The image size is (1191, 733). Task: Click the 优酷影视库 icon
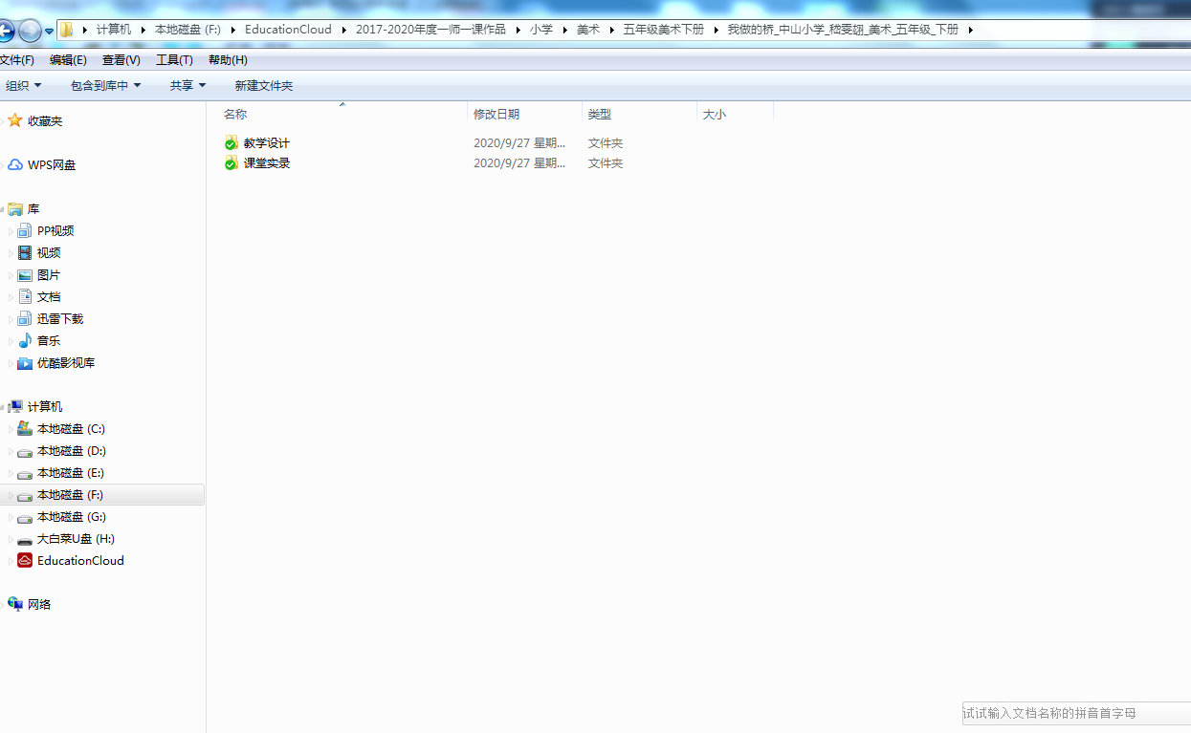point(25,363)
